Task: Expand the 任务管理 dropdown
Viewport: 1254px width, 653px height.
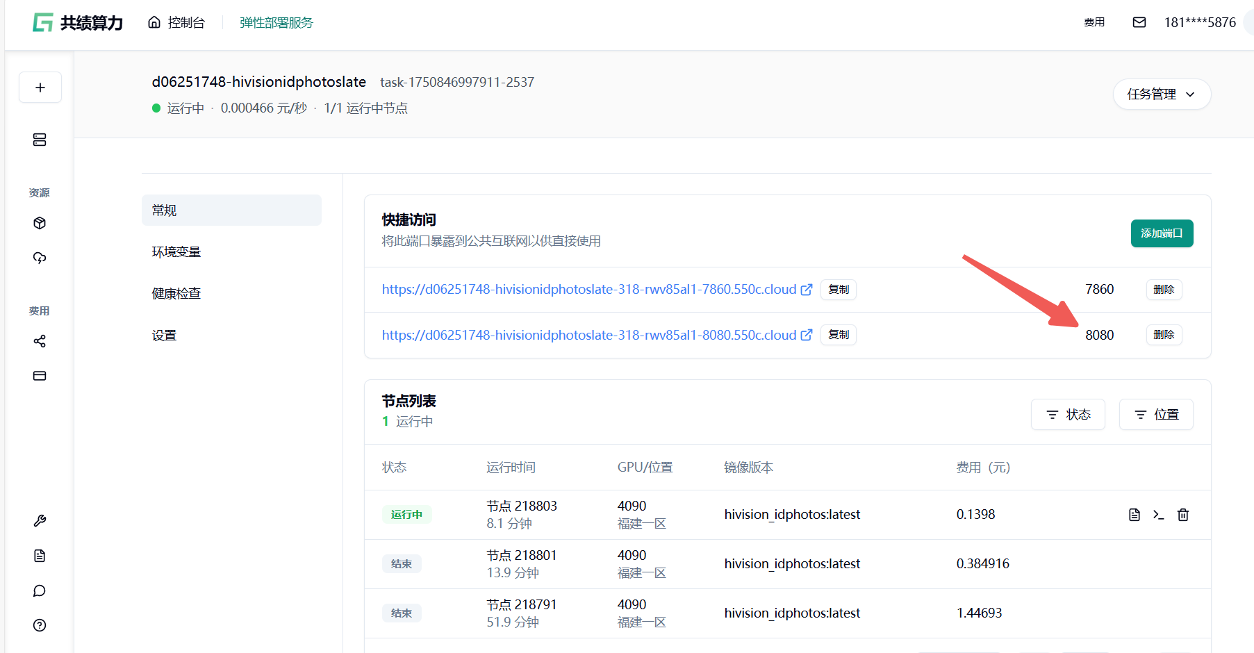Action: (x=1161, y=94)
